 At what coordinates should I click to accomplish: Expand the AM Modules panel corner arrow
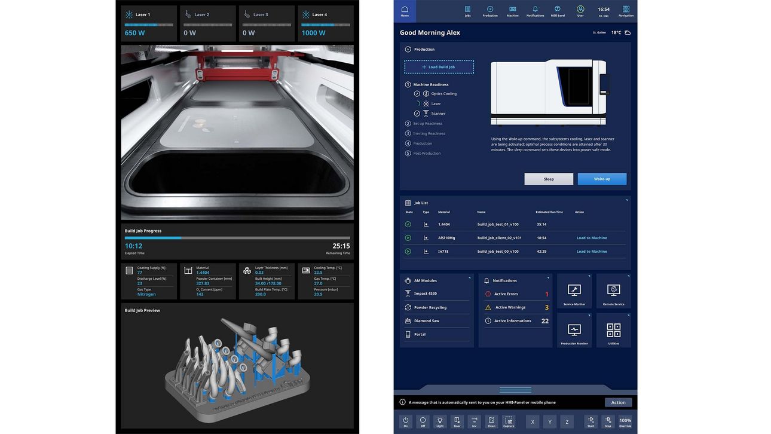[x=470, y=277]
